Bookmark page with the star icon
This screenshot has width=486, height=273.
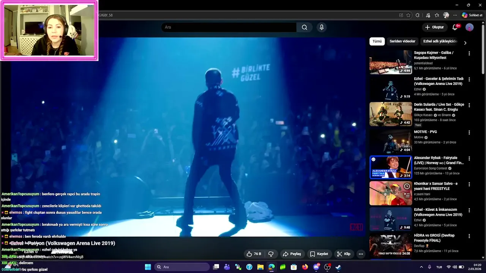[408, 15]
